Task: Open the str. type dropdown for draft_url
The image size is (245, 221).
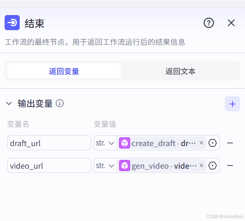Action: point(105,143)
